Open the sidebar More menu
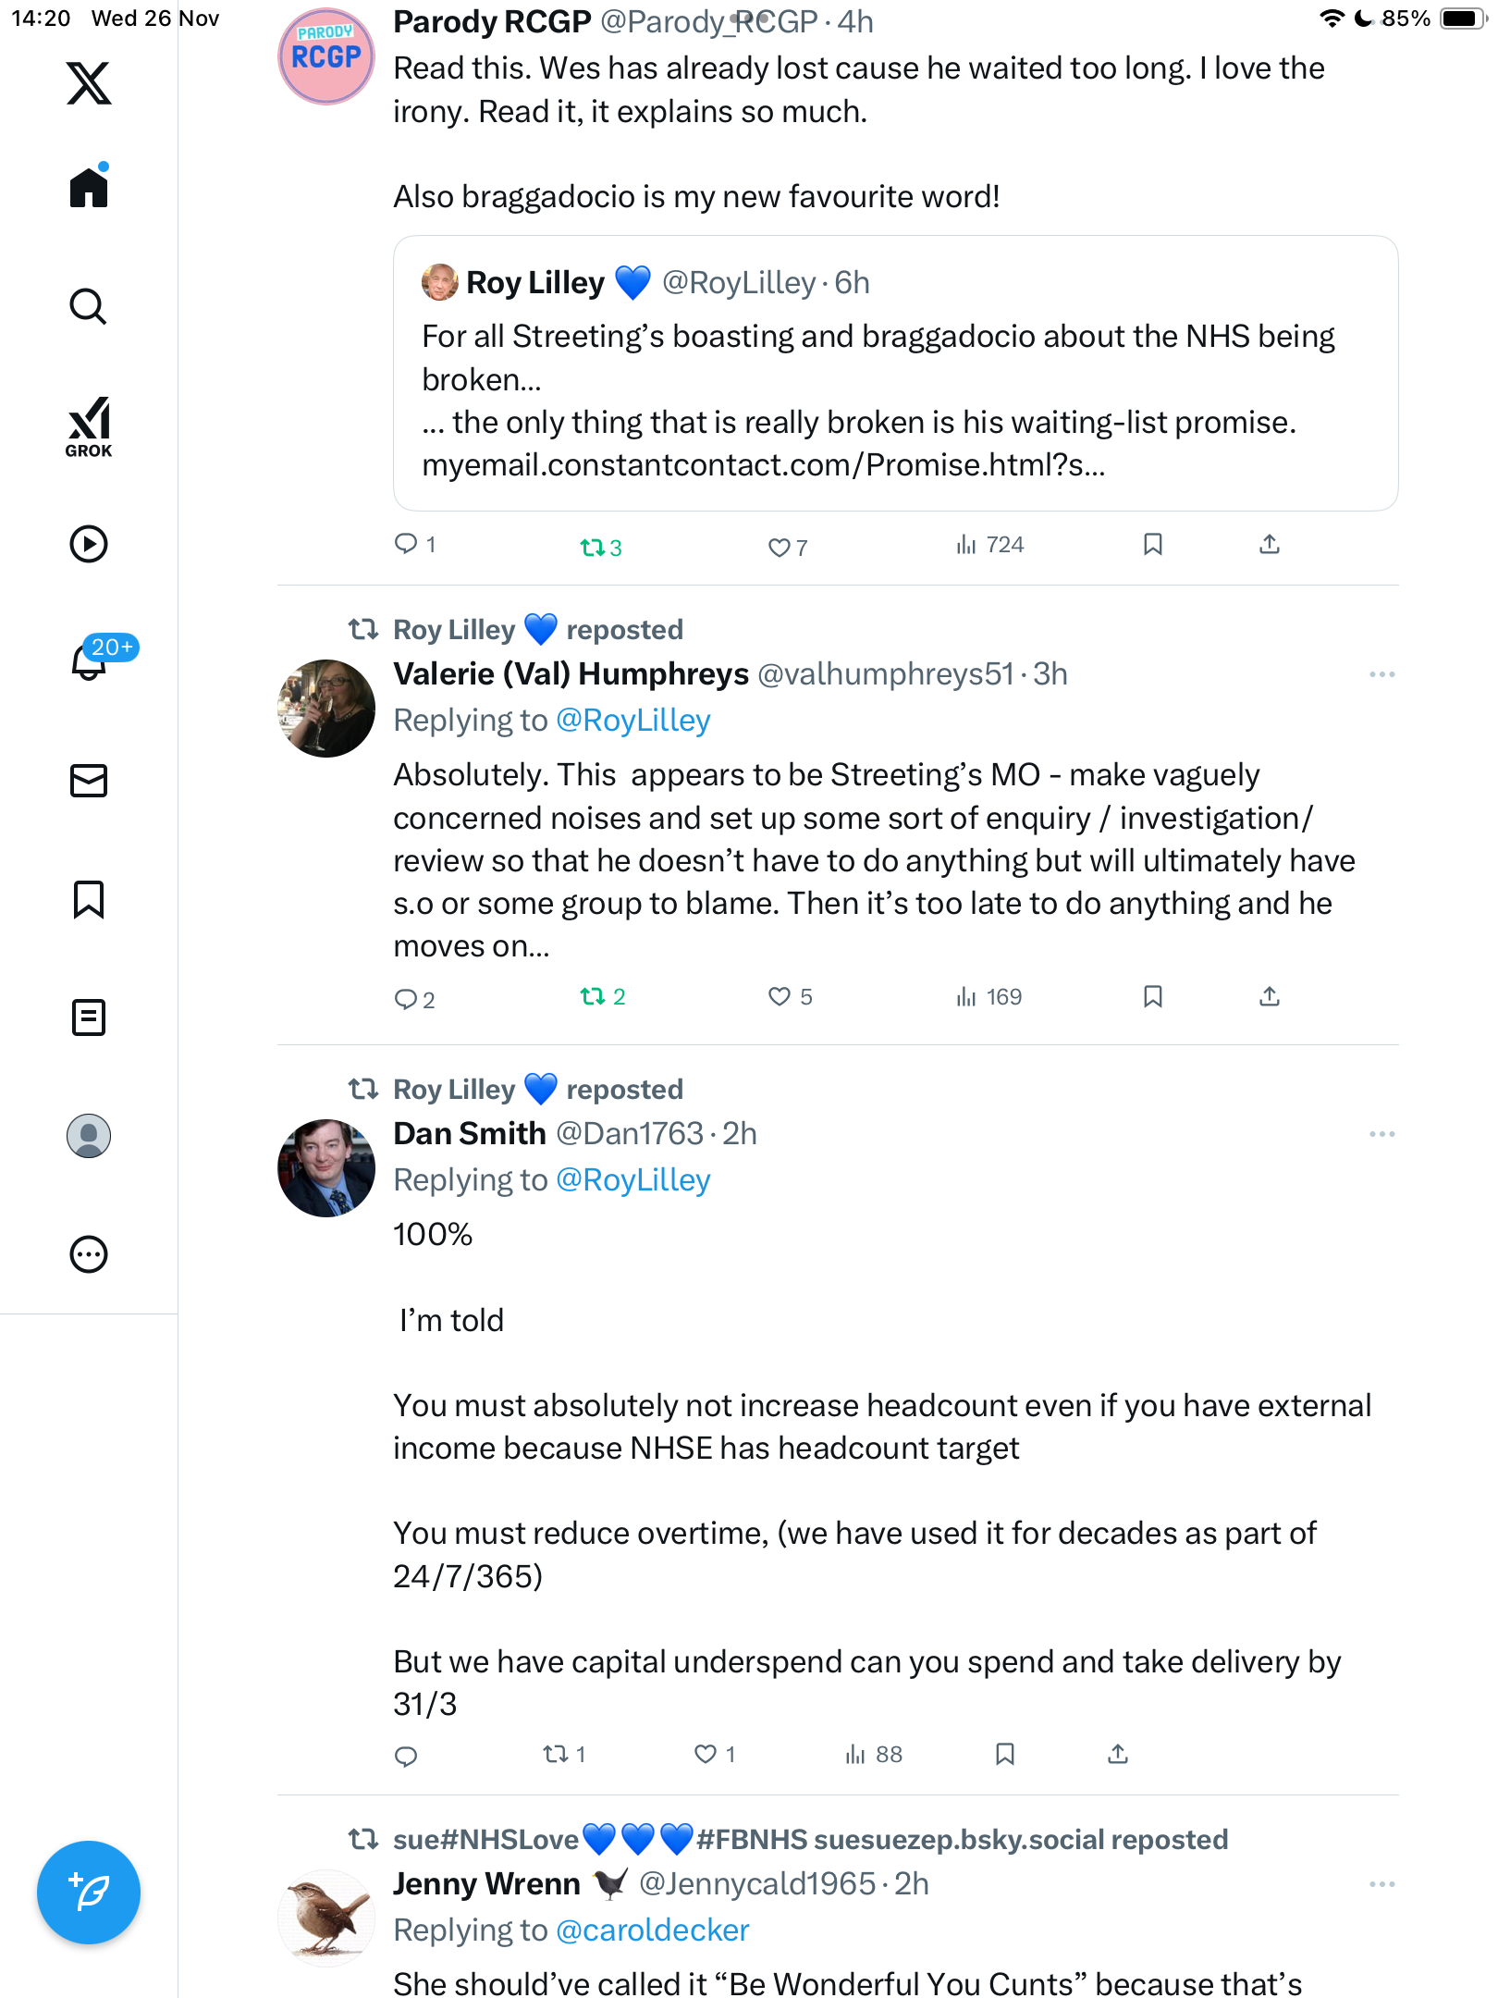 (x=89, y=1254)
